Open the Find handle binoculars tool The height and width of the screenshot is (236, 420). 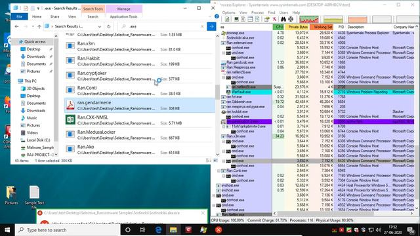[283, 19]
